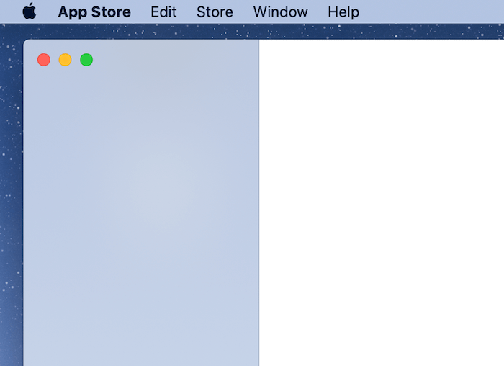Maximize the window using the green button
This screenshot has width=504, height=366.
tap(86, 60)
